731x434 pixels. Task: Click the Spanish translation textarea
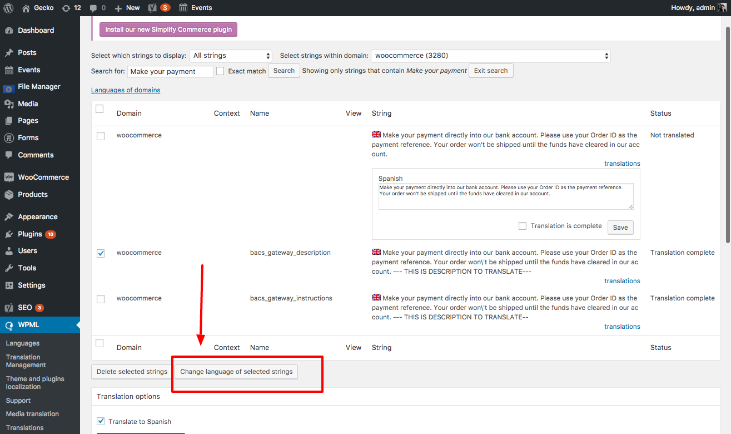[506, 196]
